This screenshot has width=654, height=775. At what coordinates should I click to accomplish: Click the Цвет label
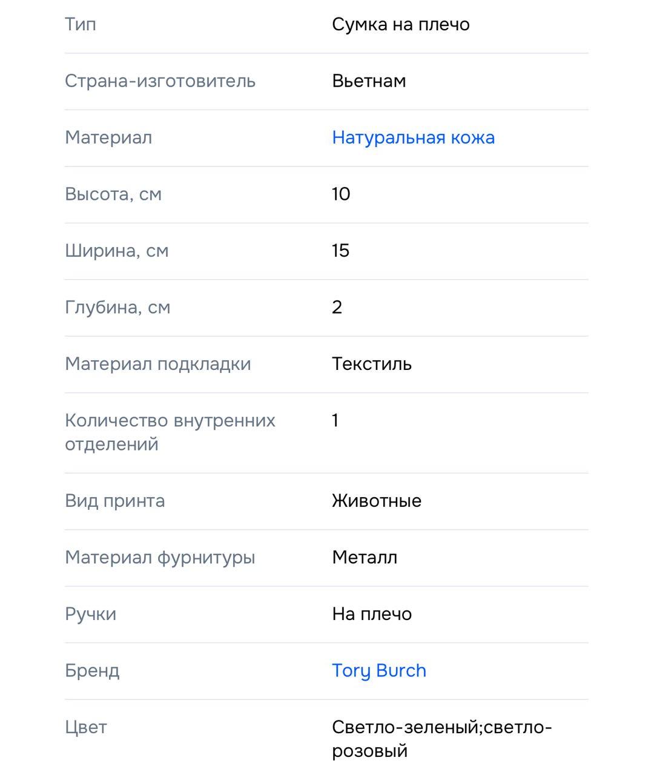pos(85,727)
